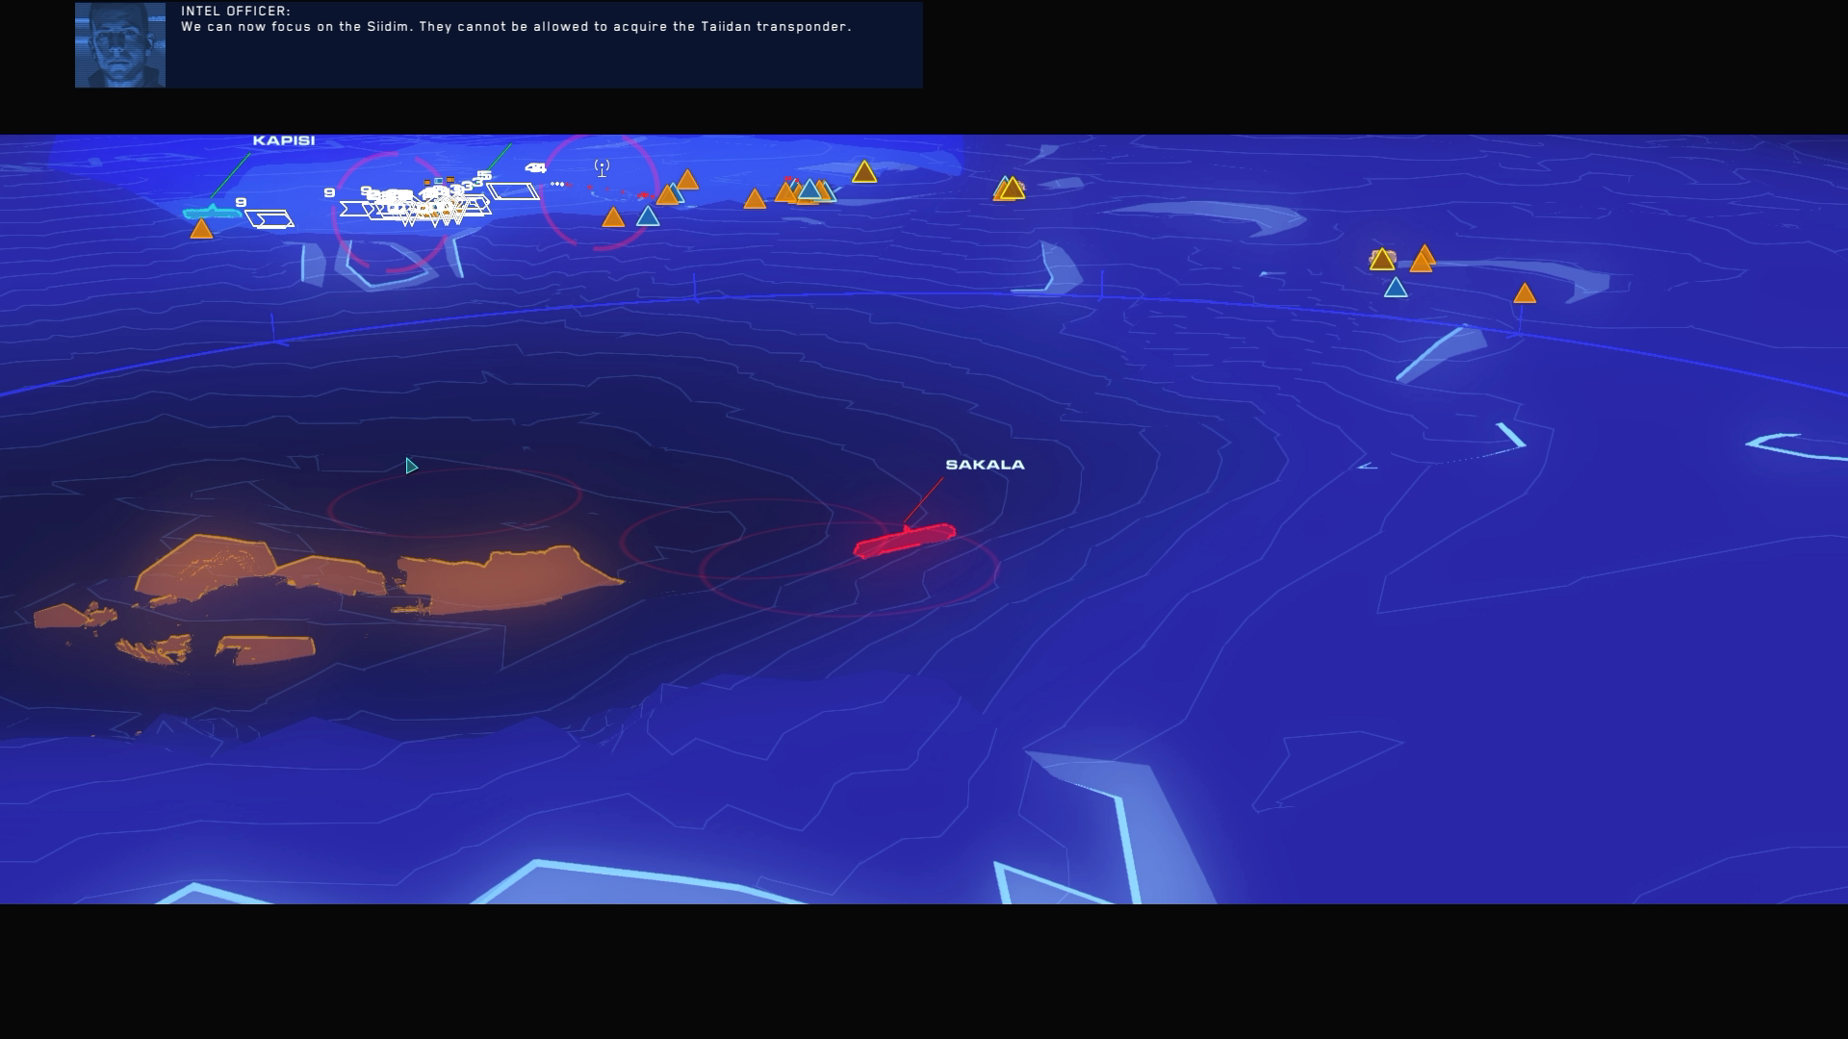This screenshot has width=1848, height=1039.
Task: Click the stacked orange triangles far right
Action: pyautogui.click(x=1423, y=260)
